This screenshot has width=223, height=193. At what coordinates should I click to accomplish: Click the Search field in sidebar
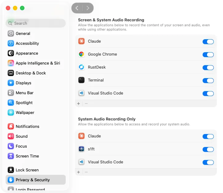(x=35, y=23)
